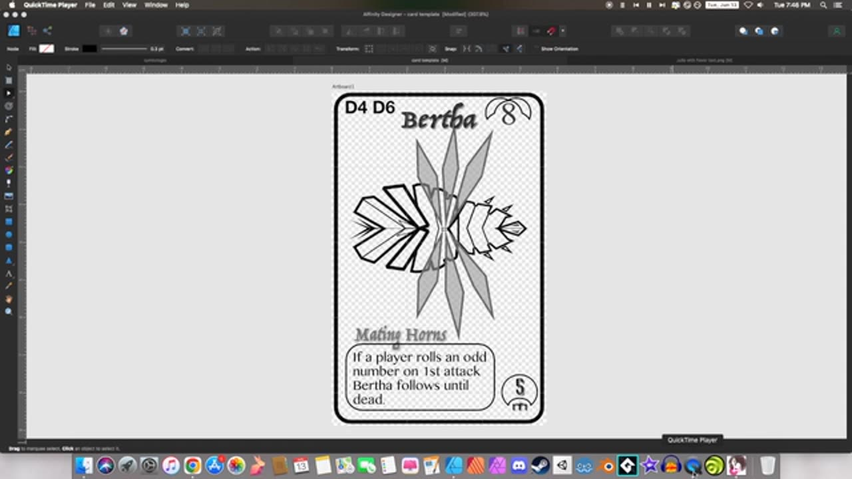Click the Mating Horns heading text
852x479 pixels.
[x=400, y=334]
